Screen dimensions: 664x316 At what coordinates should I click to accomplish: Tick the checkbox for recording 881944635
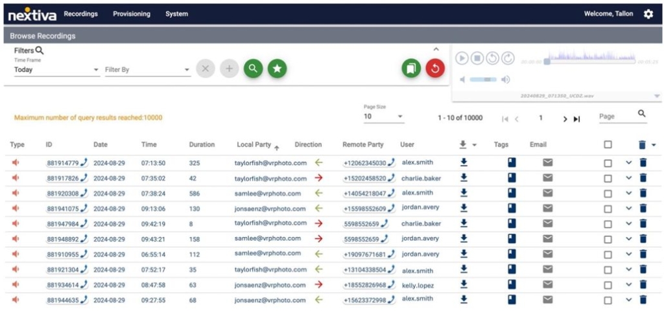(608, 300)
